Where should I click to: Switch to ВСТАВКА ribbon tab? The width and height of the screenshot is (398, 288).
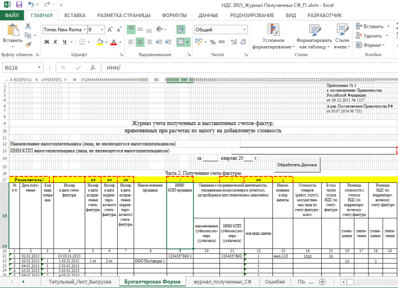coord(75,15)
